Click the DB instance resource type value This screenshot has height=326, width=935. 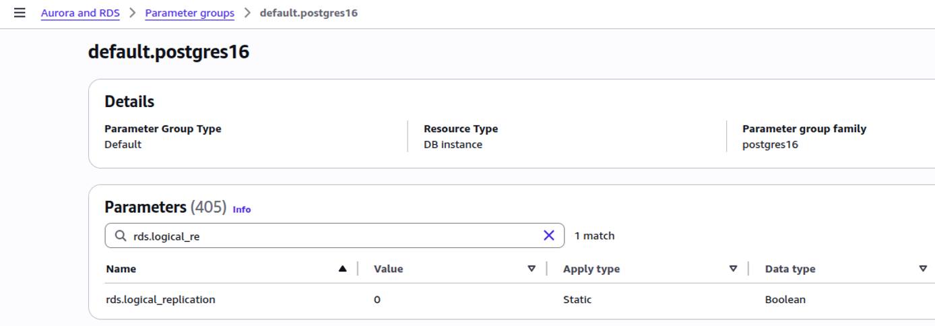[x=453, y=144]
